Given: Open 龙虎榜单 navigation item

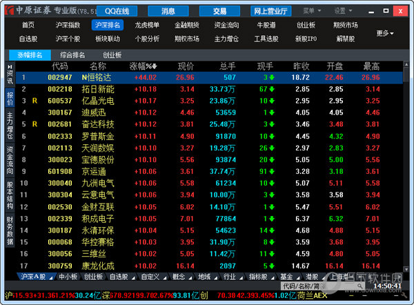Looking at the screenshot, I should [147, 25].
